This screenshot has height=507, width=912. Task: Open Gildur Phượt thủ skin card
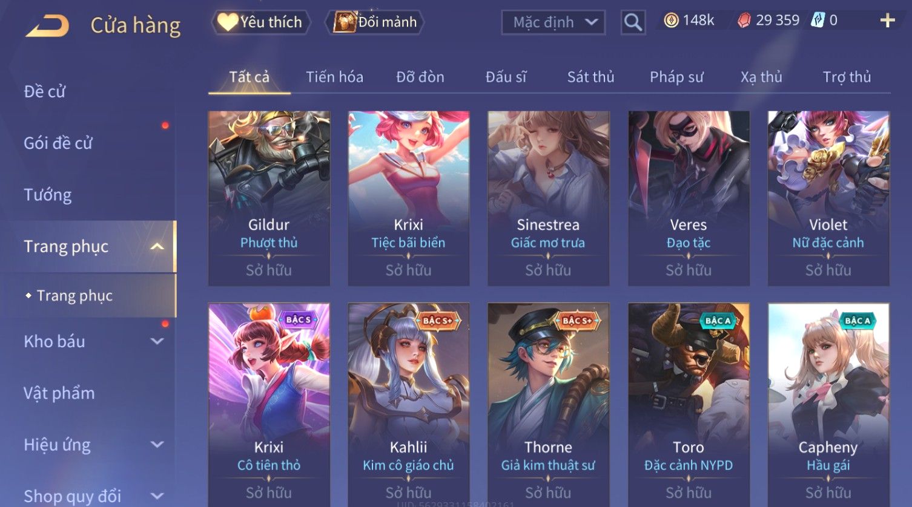pos(269,198)
